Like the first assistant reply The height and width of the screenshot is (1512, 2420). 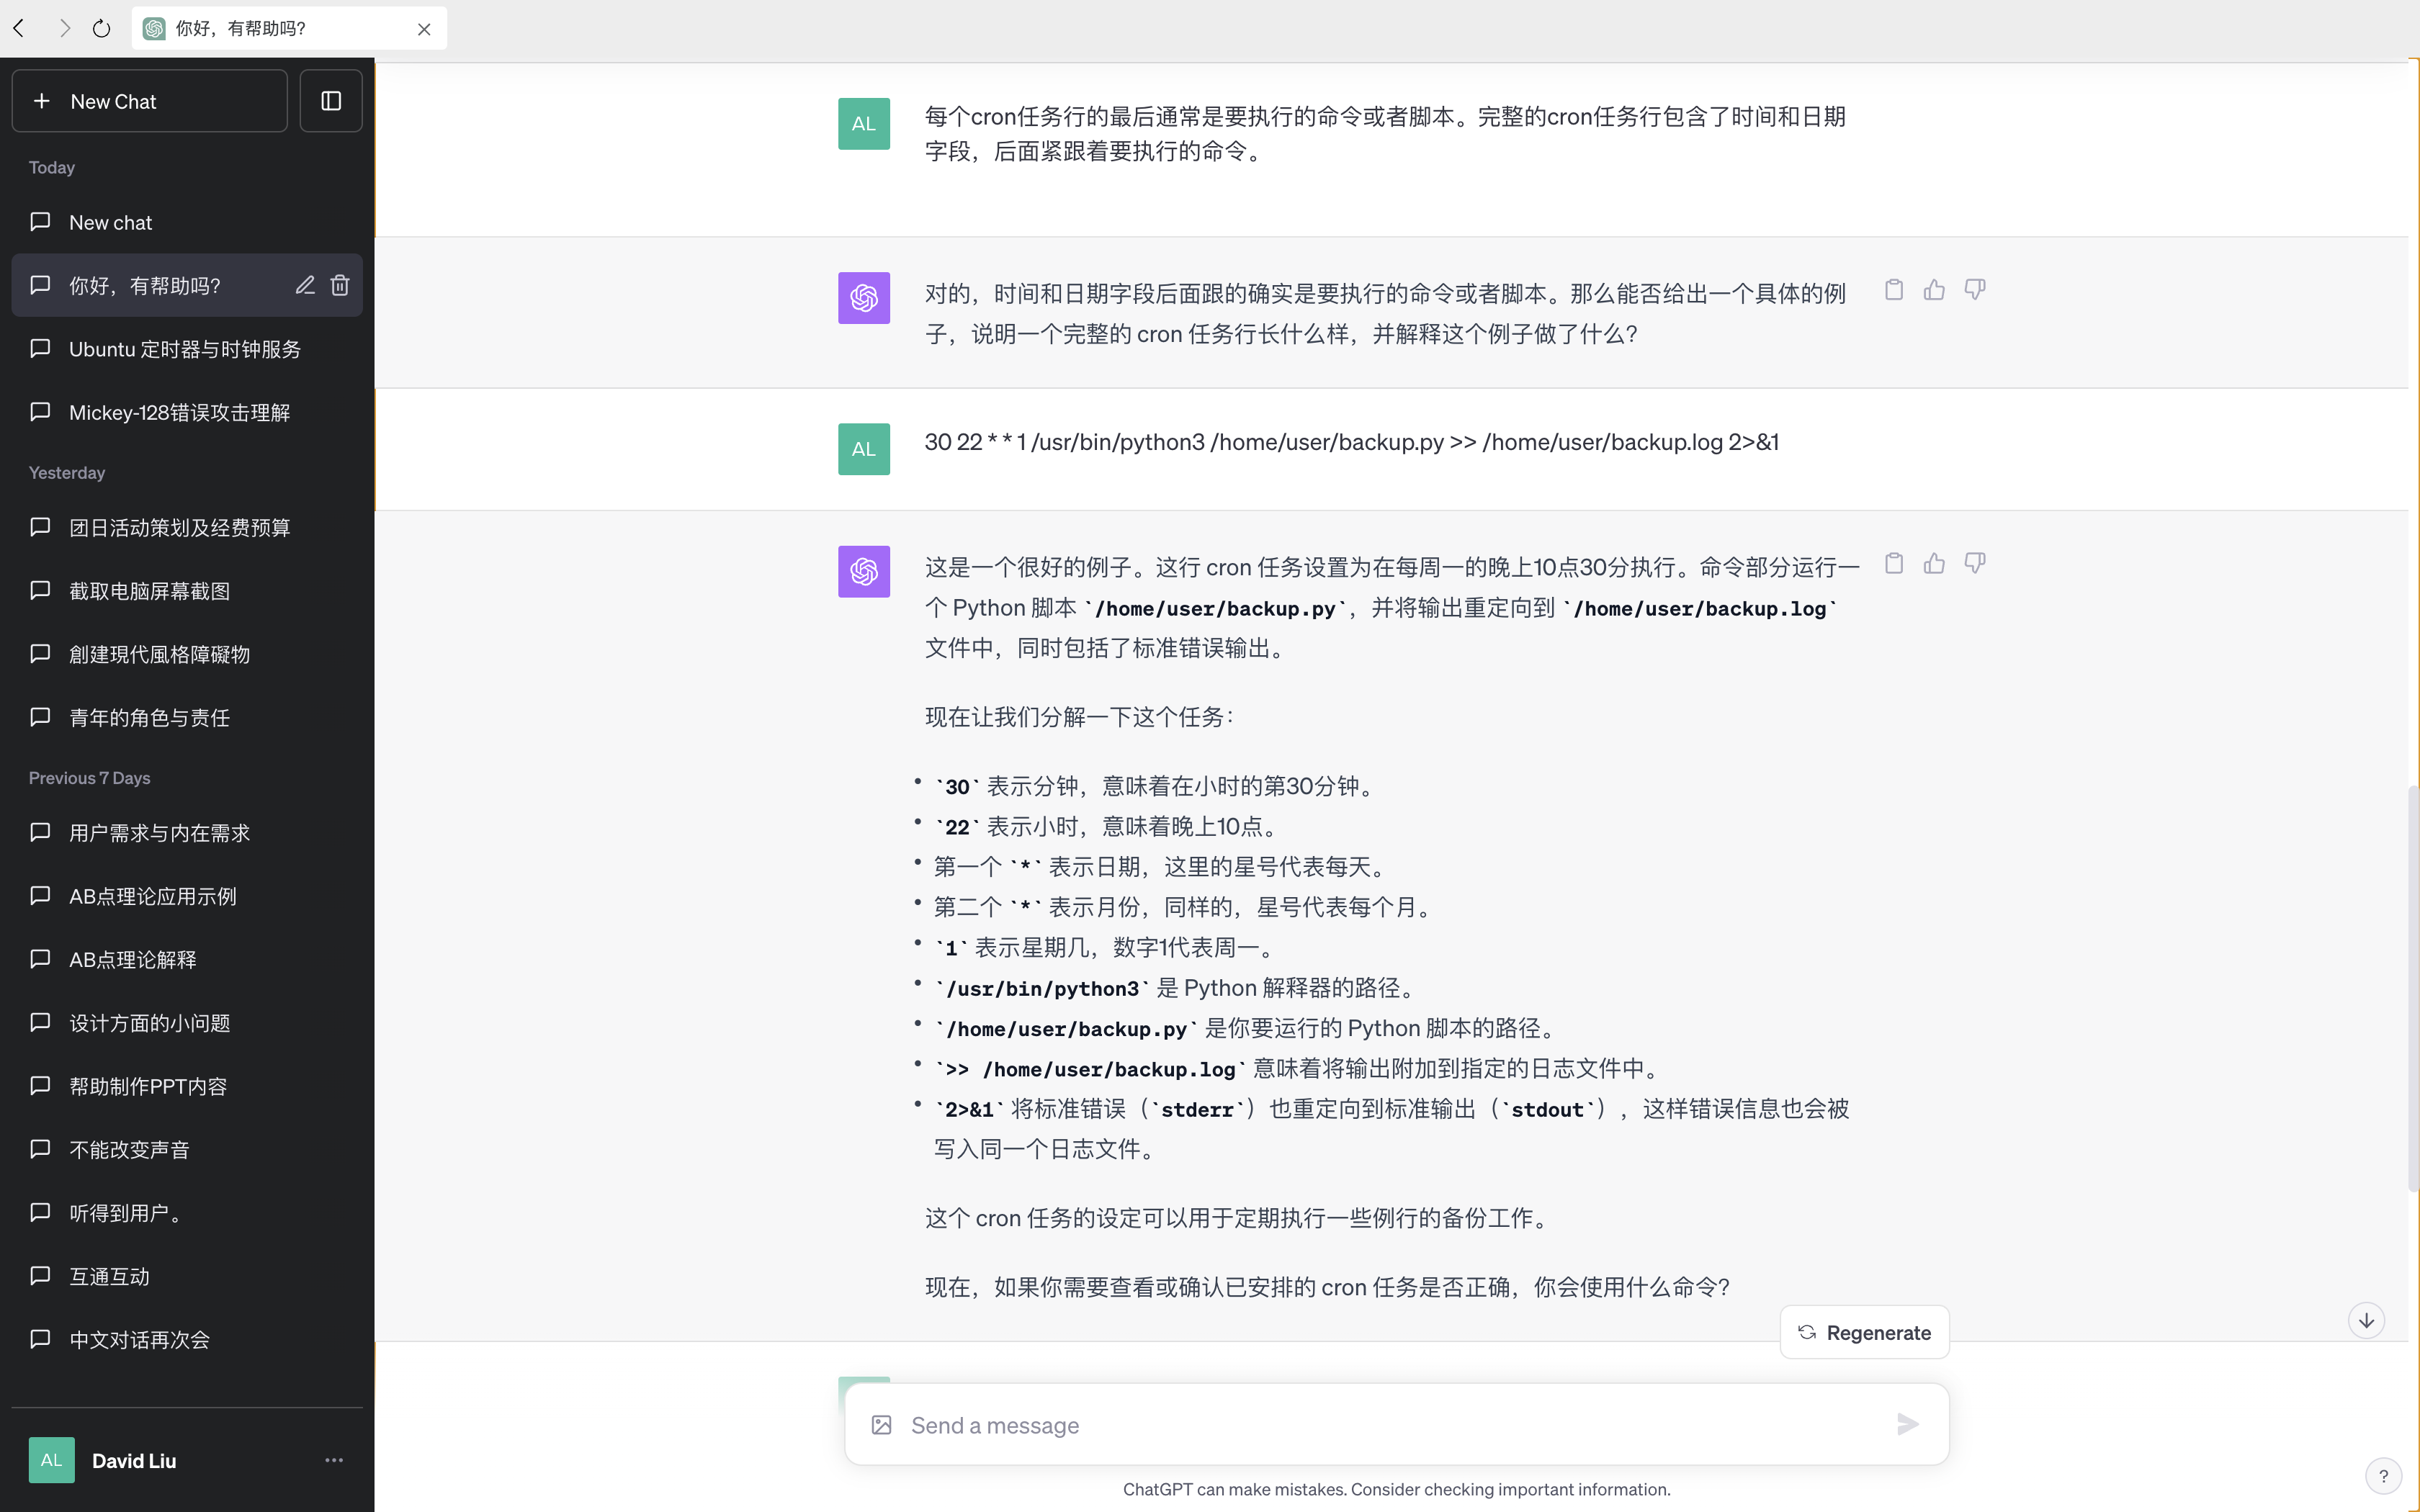pos(1934,290)
